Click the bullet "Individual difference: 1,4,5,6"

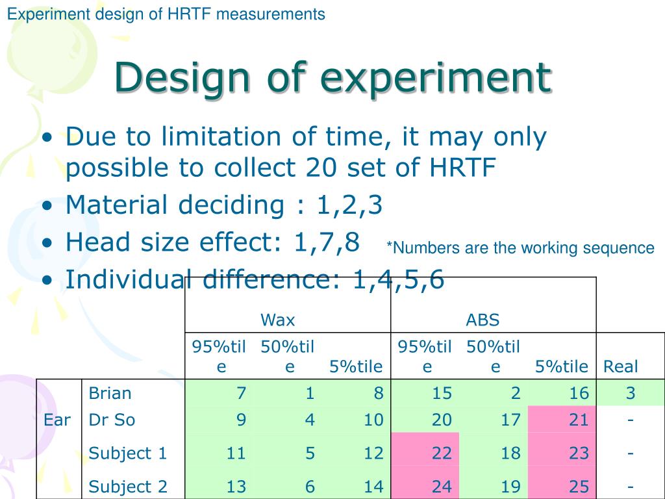[255, 279]
